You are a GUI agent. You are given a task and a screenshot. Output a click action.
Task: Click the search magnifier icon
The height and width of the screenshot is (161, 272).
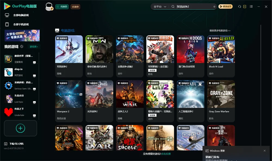[x=173, y=7]
